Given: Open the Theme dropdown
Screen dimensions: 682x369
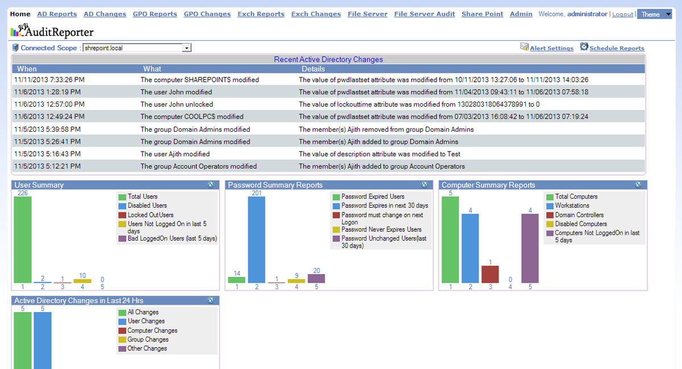Looking at the screenshot, I should tap(654, 14).
